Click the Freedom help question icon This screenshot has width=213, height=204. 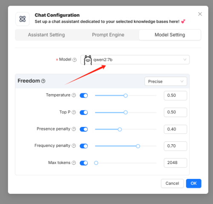point(43,81)
